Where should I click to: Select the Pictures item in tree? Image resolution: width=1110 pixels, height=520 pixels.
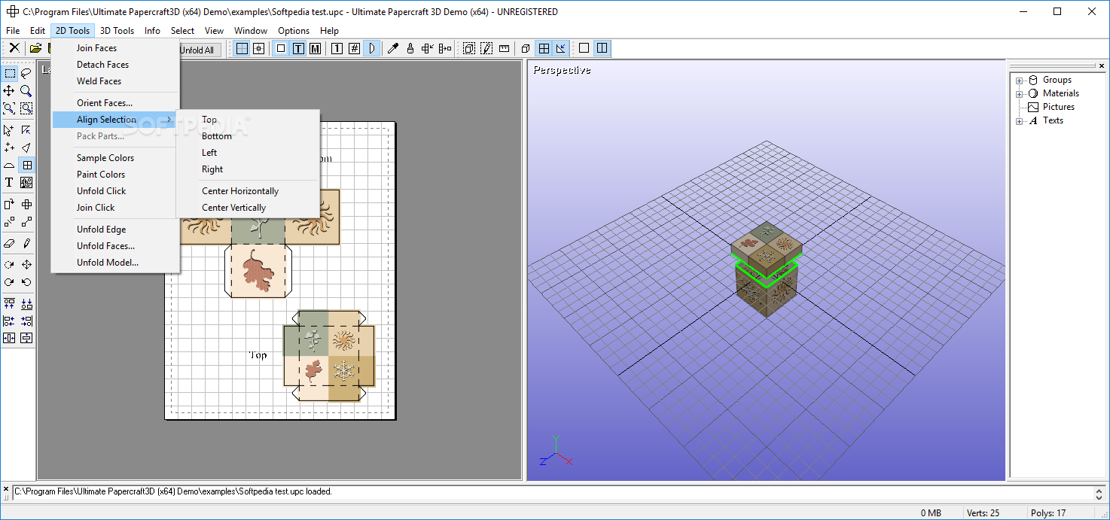(x=1058, y=107)
